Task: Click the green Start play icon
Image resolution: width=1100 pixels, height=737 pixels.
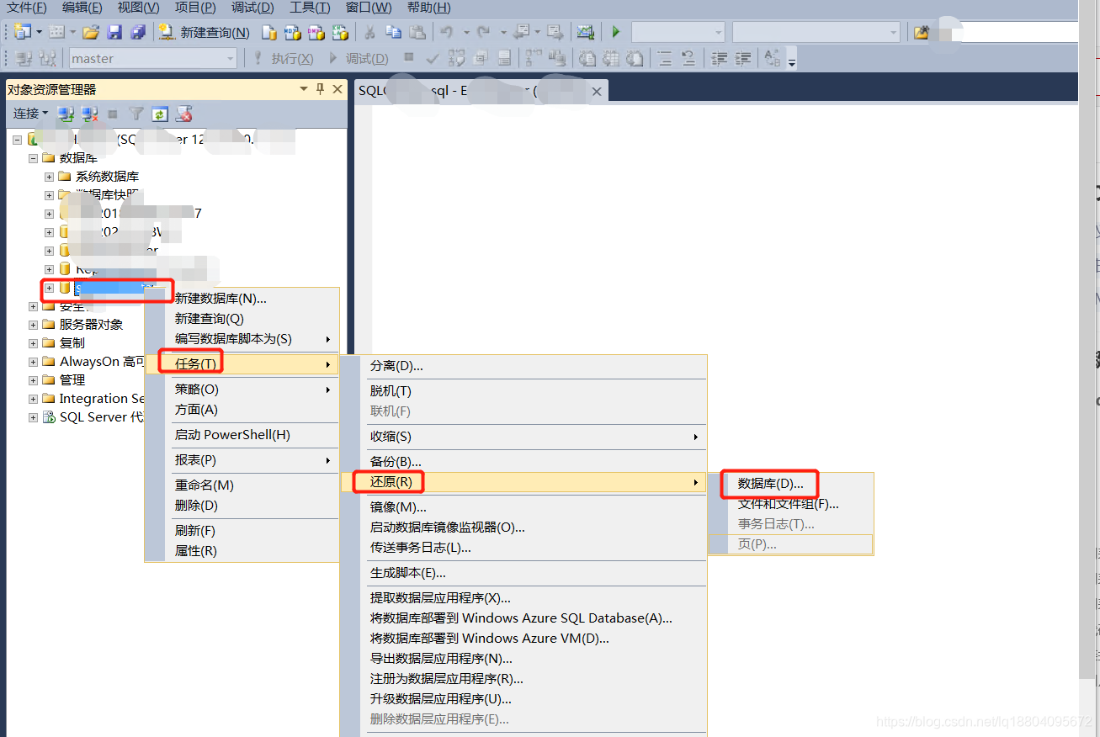Action: (616, 32)
